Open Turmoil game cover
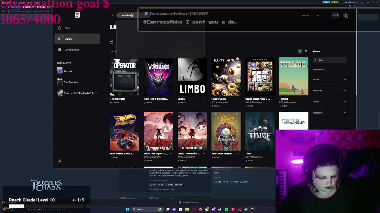 pos(294,77)
